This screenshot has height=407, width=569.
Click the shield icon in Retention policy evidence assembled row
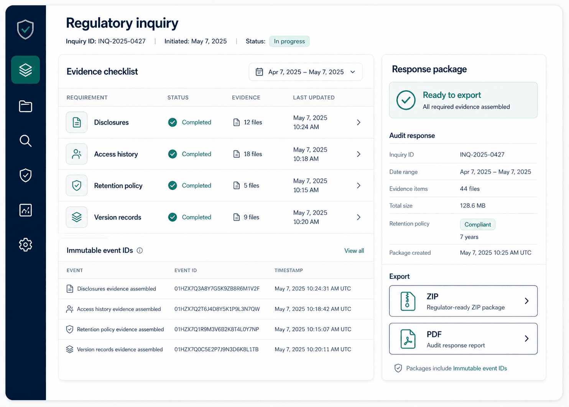(70, 329)
